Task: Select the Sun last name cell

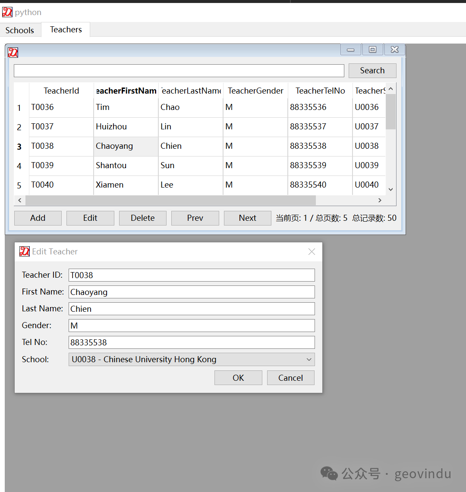Action: 191,166
